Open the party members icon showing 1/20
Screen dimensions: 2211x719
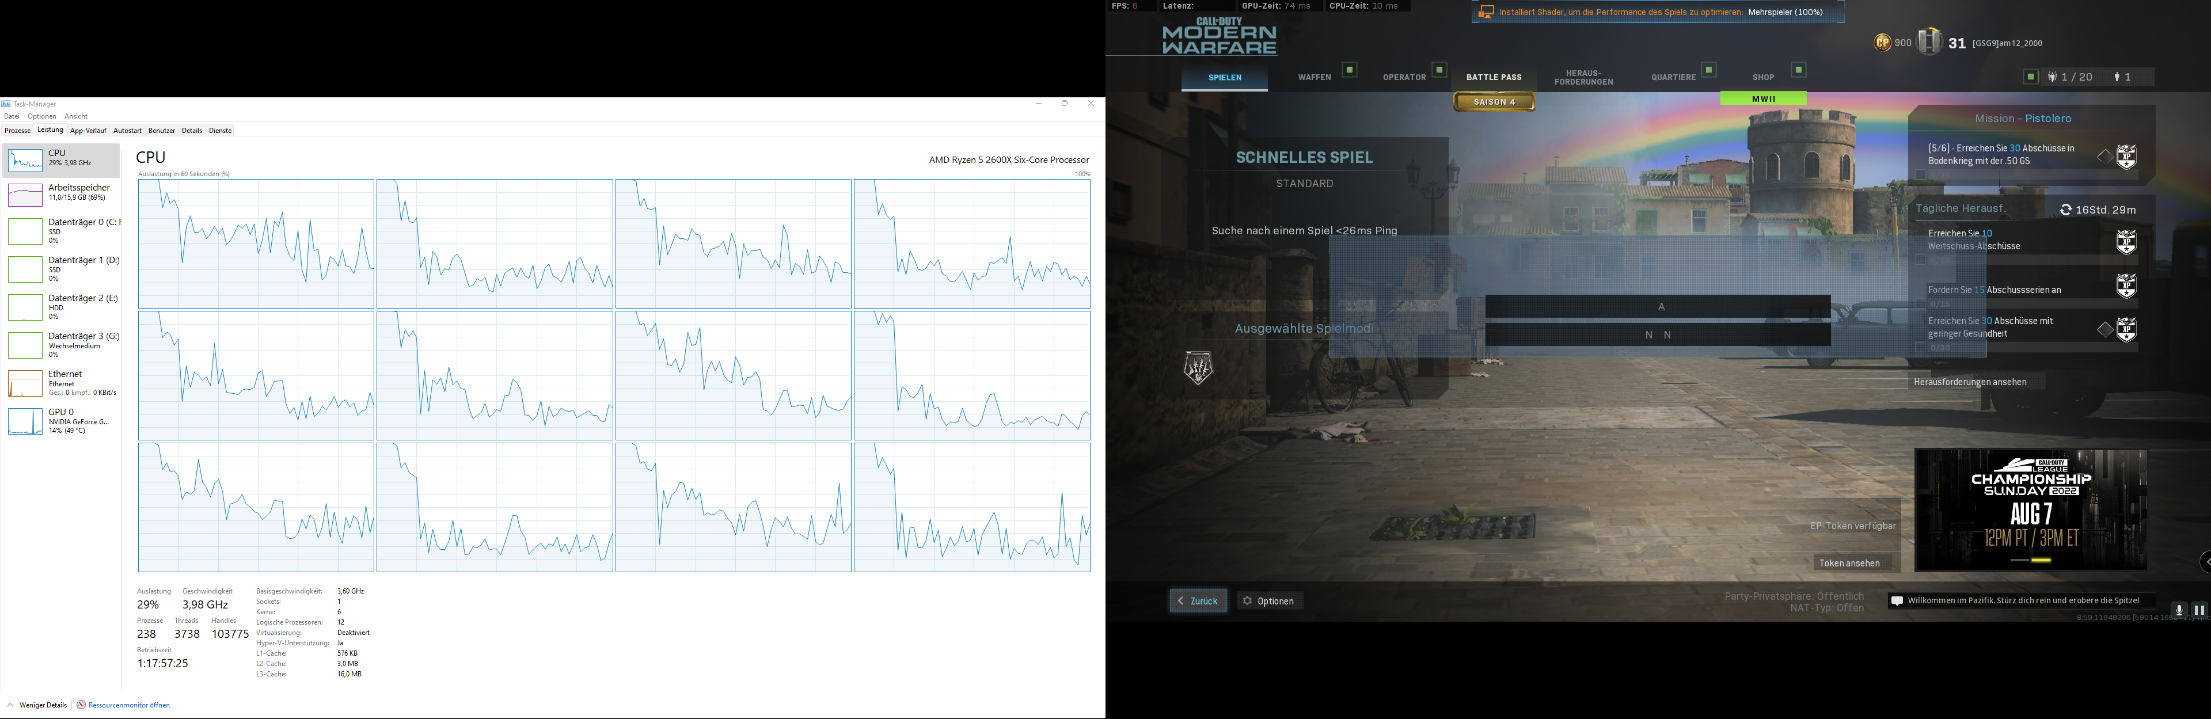pos(2053,77)
